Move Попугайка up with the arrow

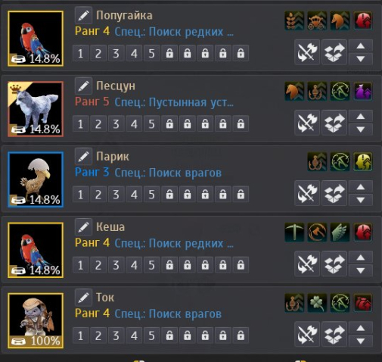click(x=361, y=46)
